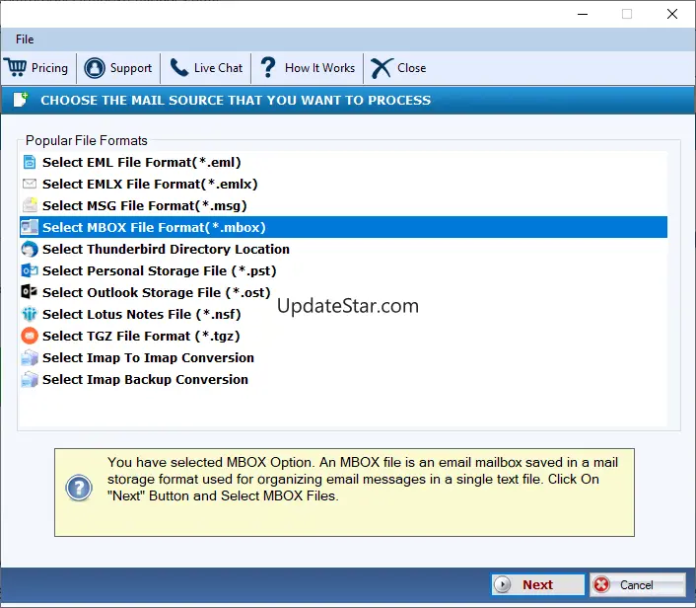Click the Support person icon
The image size is (696, 608).
tap(94, 68)
